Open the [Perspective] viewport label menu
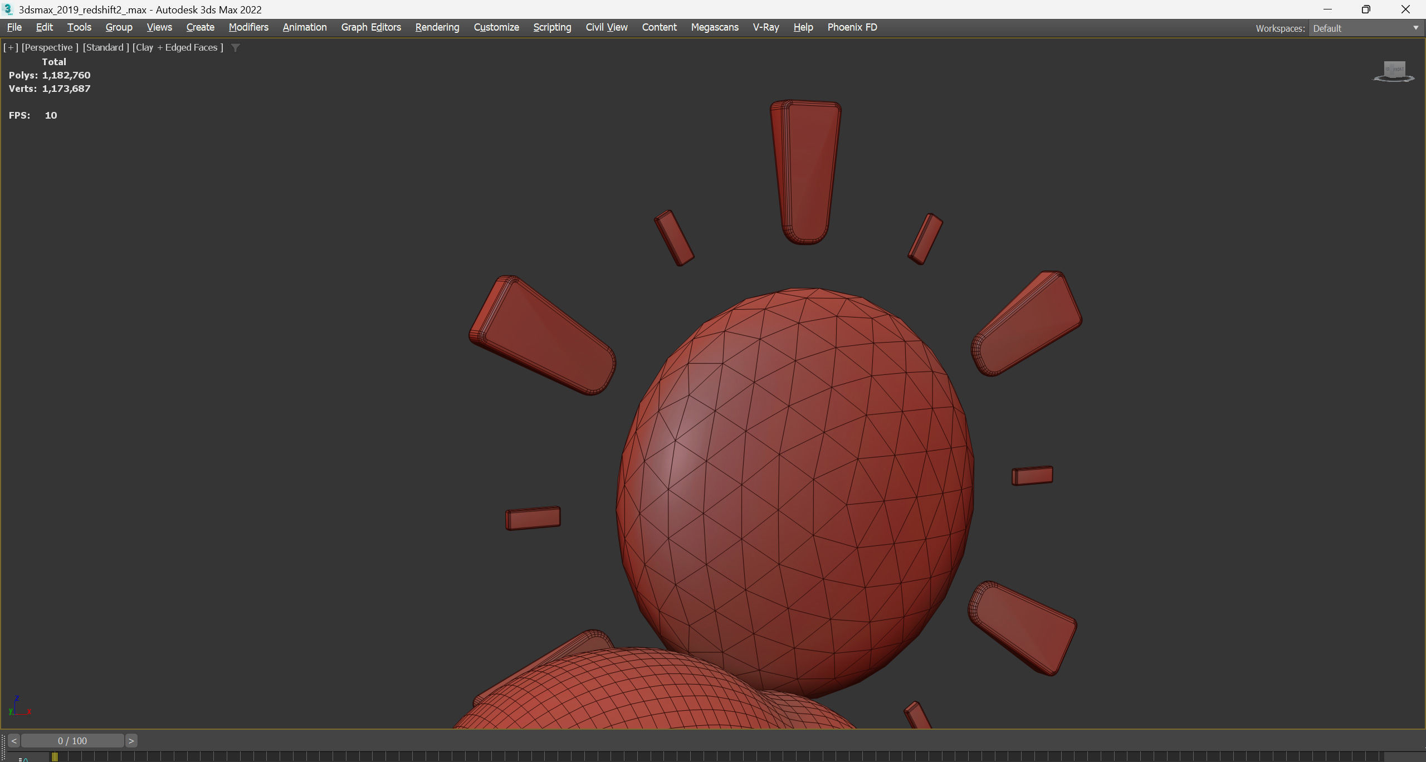This screenshot has height=762, width=1426. pyautogui.click(x=50, y=47)
